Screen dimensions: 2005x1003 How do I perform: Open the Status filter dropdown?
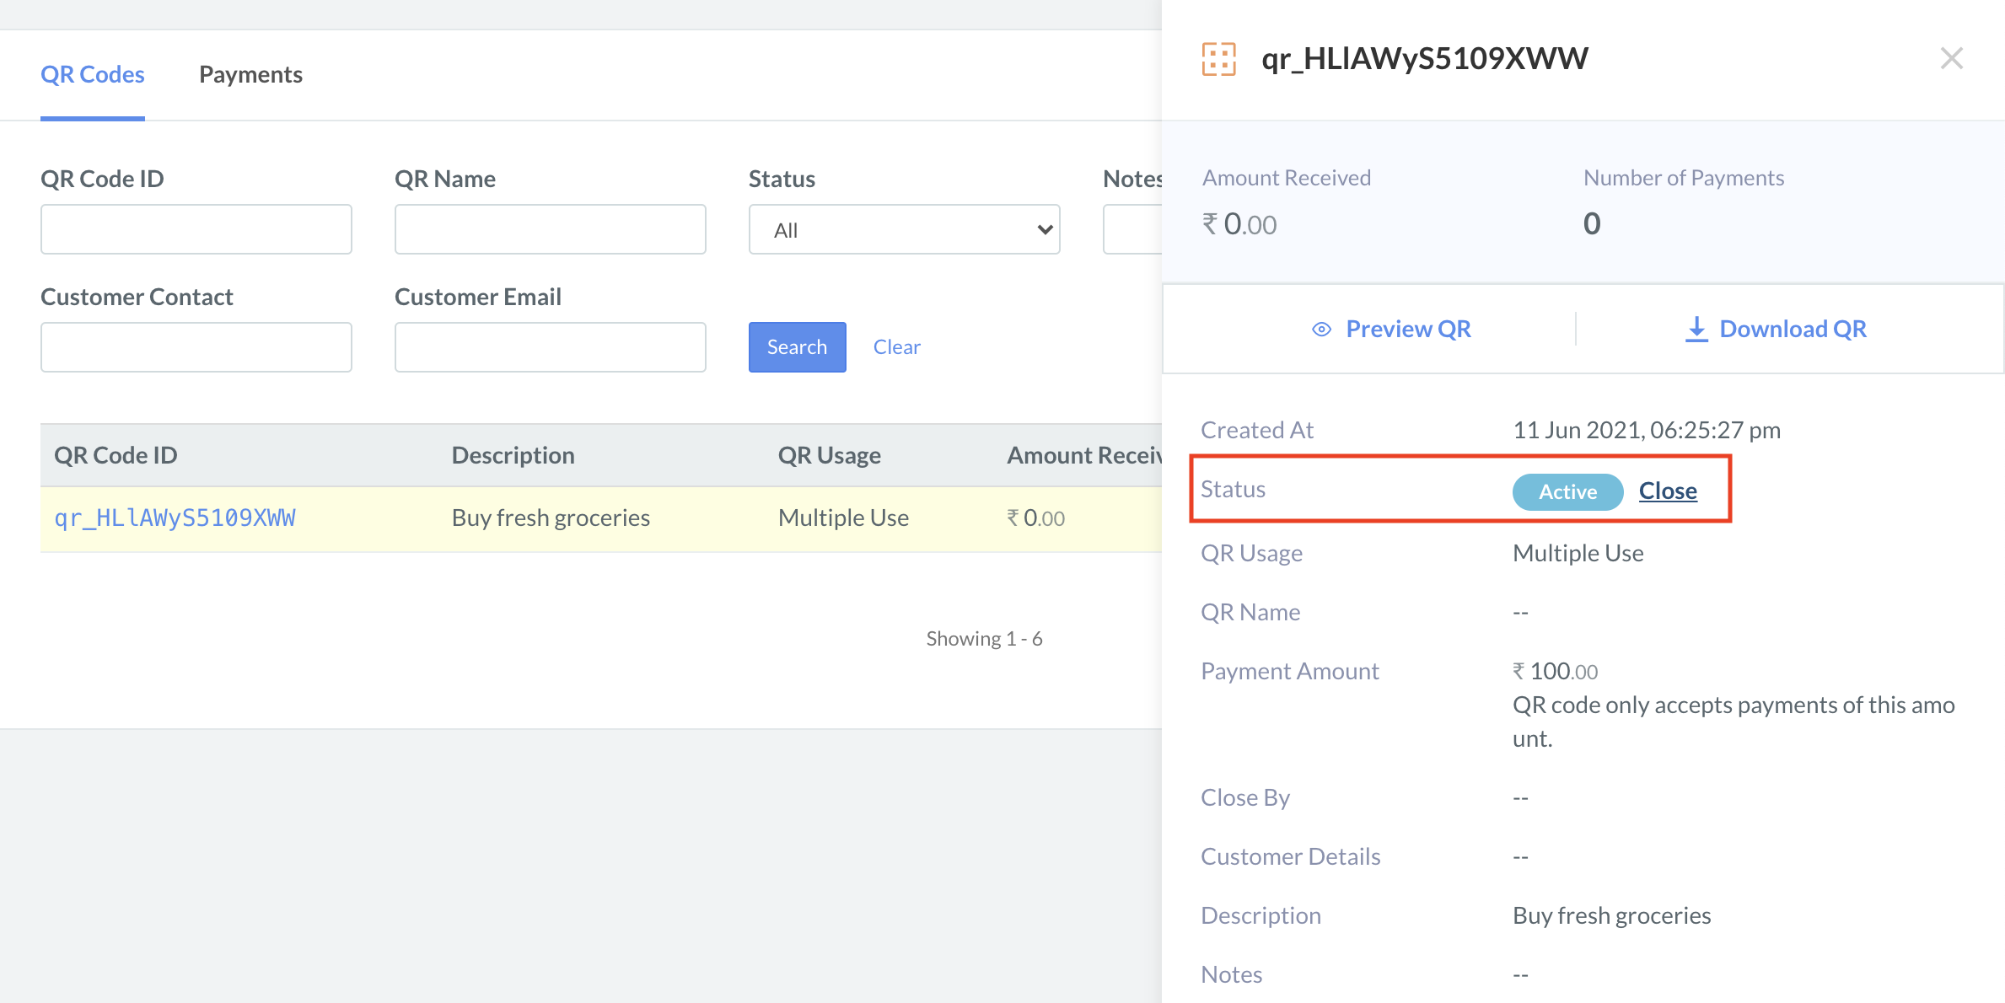pyautogui.click(x=904, y=229)
